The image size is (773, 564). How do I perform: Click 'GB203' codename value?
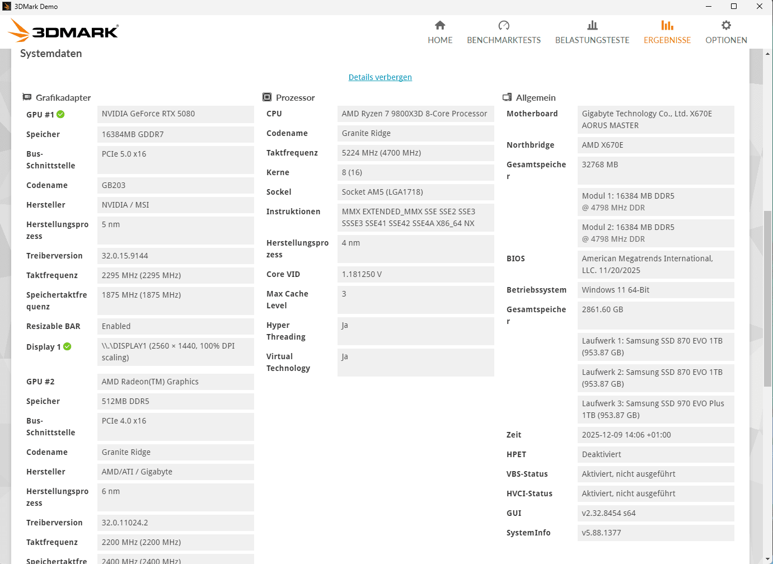[176, 185]
